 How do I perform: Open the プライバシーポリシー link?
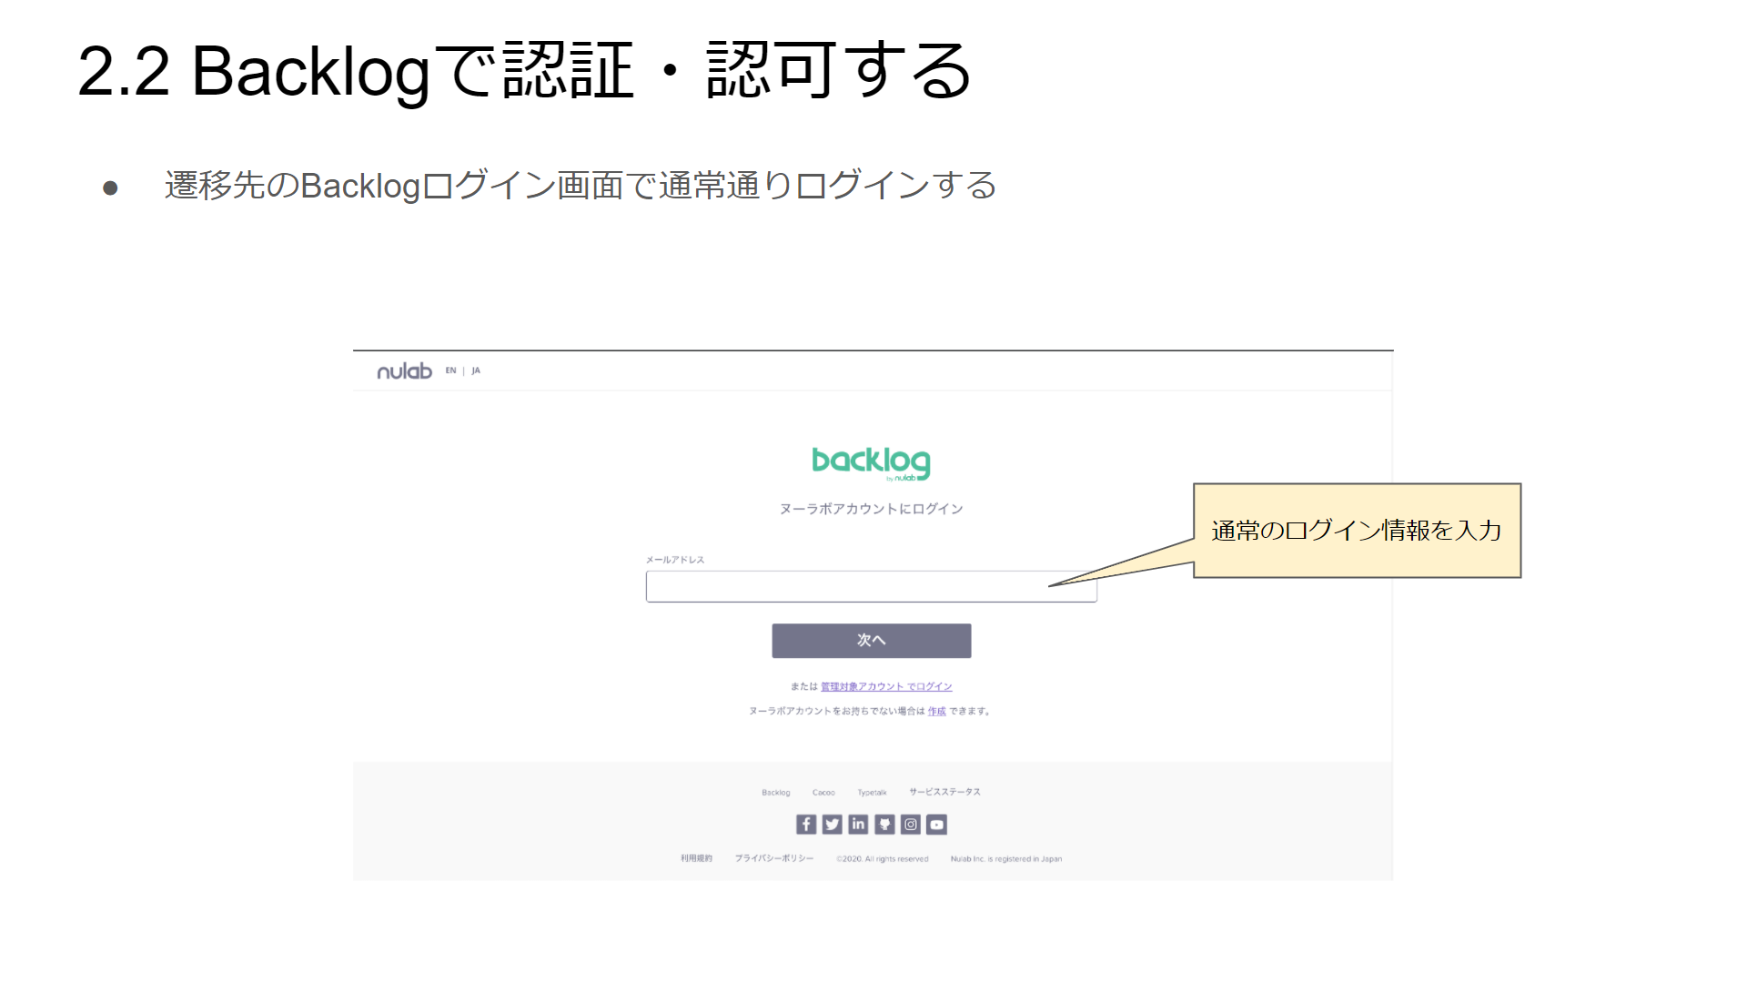(x=774, y=858)
